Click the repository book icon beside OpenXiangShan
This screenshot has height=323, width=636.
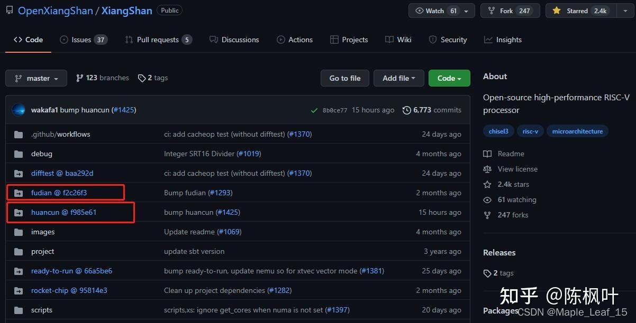[10, 10]
